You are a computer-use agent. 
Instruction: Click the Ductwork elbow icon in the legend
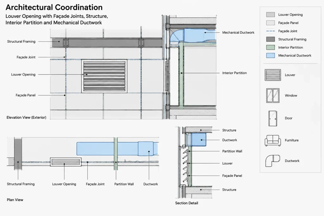click(x=272, y=161)
